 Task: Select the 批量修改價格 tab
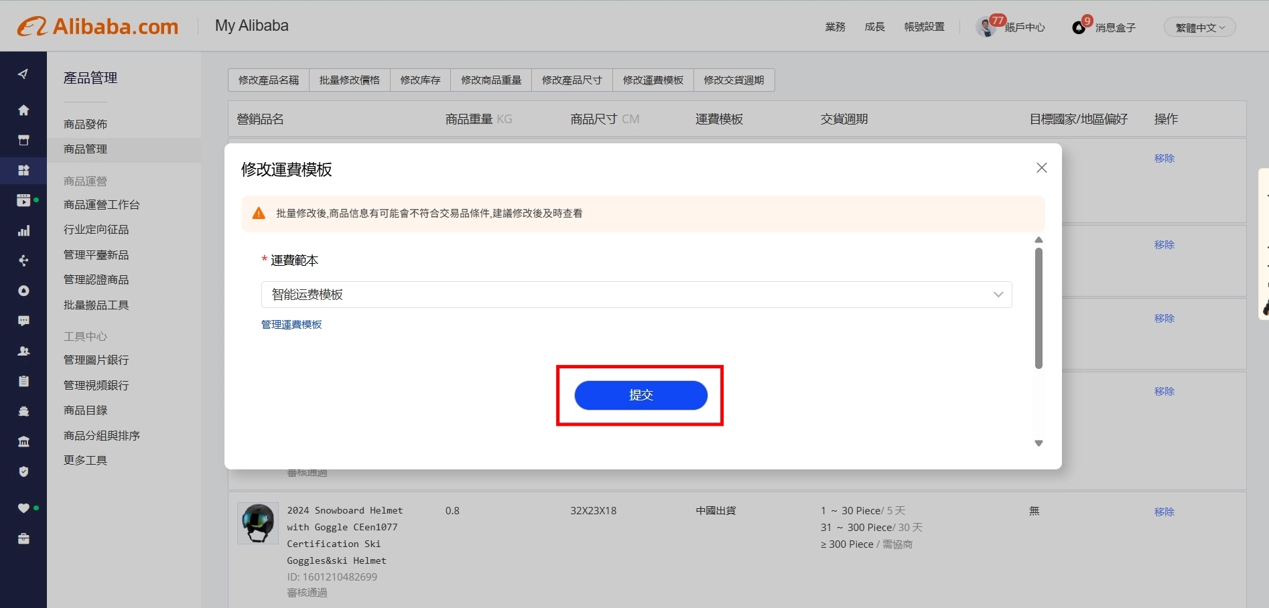(350, 80)
